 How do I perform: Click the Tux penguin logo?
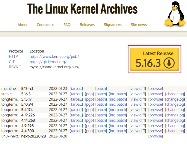tap(175, 14)
